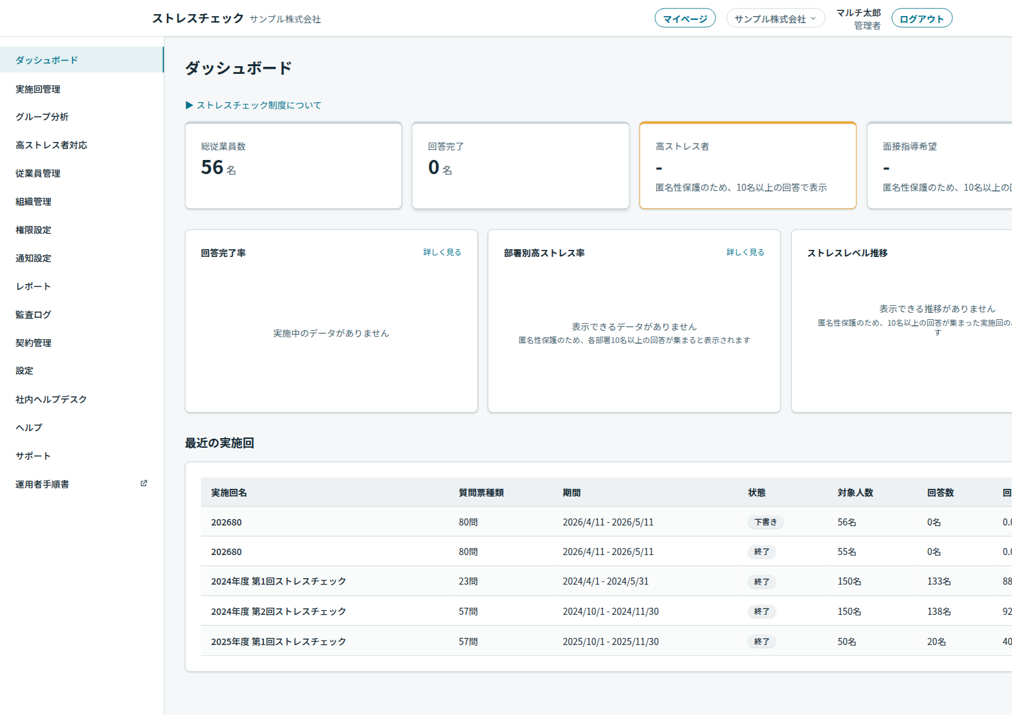Open the ダッシュボード sidebar item
The width and height of the screenshot is (1012, 715).
[82, 60]
